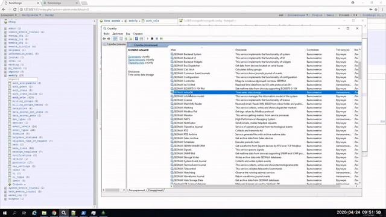Switch to the Расширенный tab
Image resolution: width=386 pixels, height=217 pixels.
click(137, 190)
